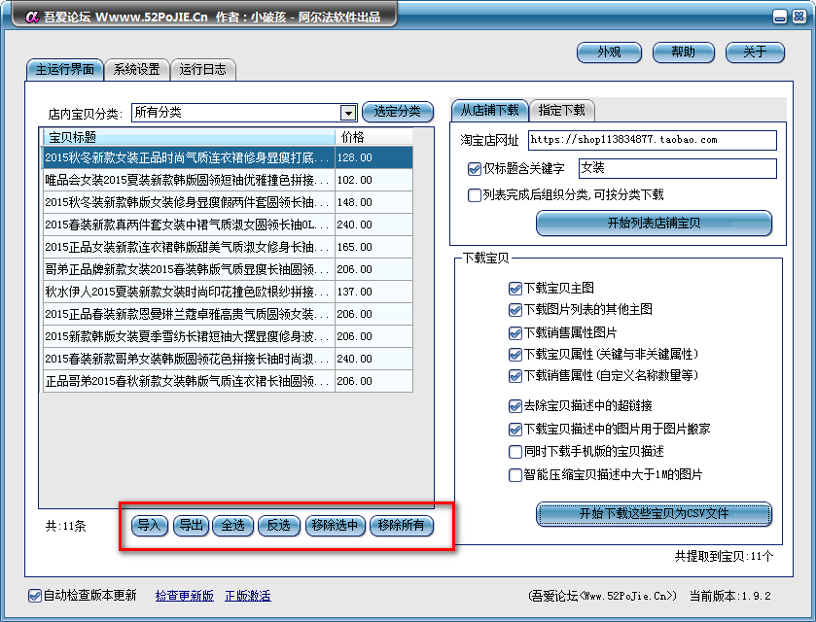The height and width of the screenshot is (622, 816).
Task: Click the 价格 column header
Action: pos(373,137)
